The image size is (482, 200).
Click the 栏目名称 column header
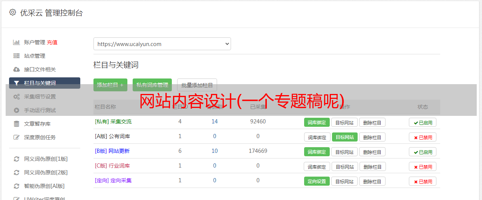coord(105,107)
